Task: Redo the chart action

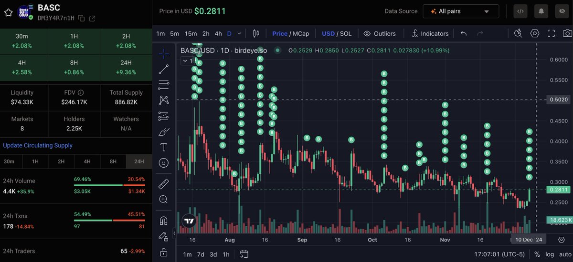Action: (480, 33)
